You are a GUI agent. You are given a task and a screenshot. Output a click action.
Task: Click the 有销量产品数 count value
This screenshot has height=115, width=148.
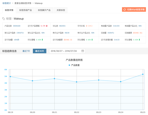pos(116,26)
